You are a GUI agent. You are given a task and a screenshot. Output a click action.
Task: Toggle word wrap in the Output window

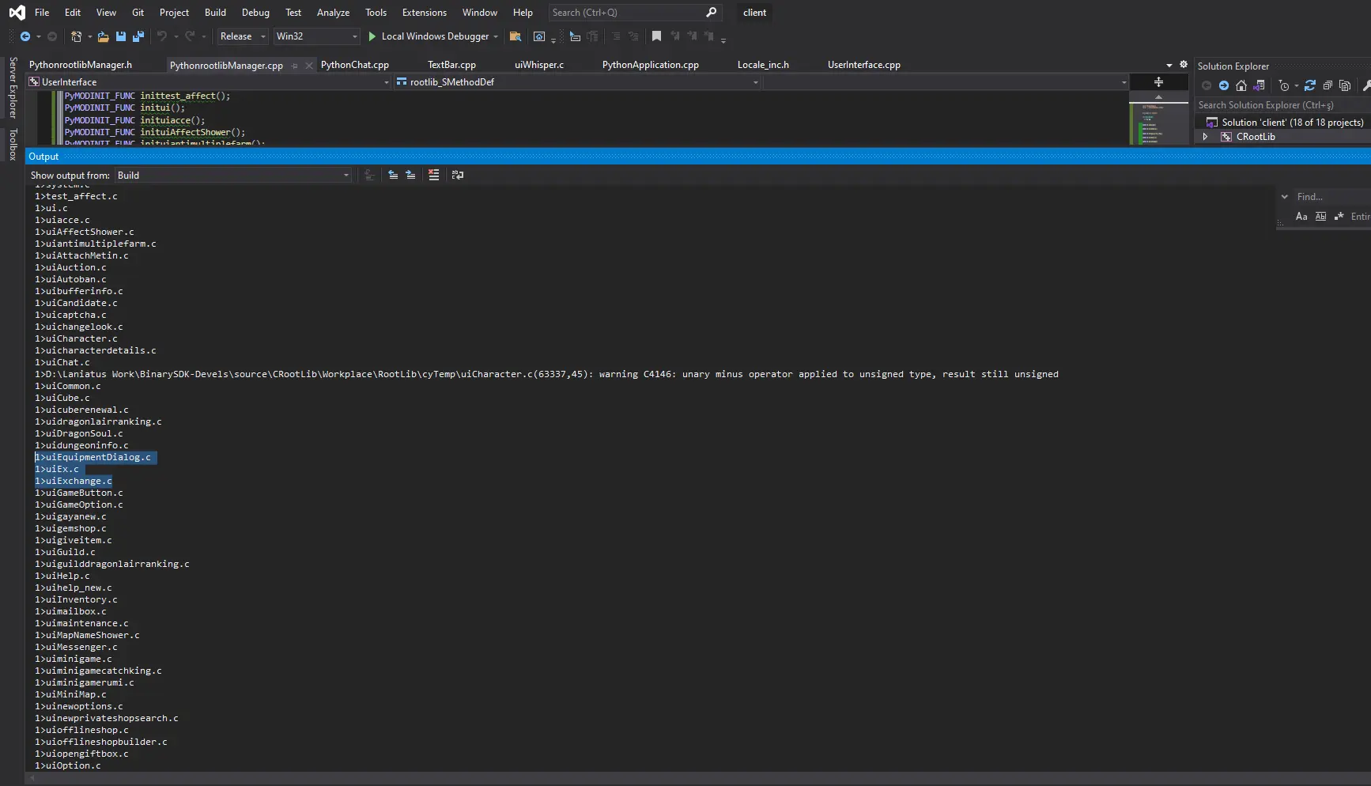458,175
